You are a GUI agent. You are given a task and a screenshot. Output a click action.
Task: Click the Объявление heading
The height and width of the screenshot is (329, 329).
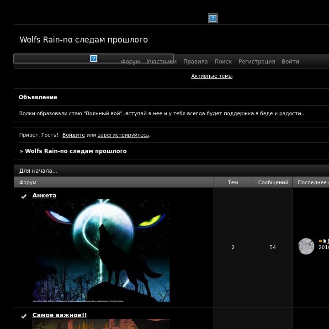38,97
